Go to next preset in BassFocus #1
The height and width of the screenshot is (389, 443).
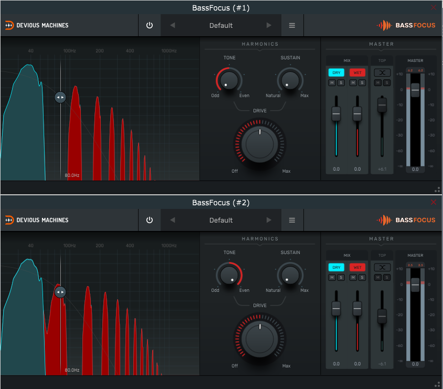[269, 25]
